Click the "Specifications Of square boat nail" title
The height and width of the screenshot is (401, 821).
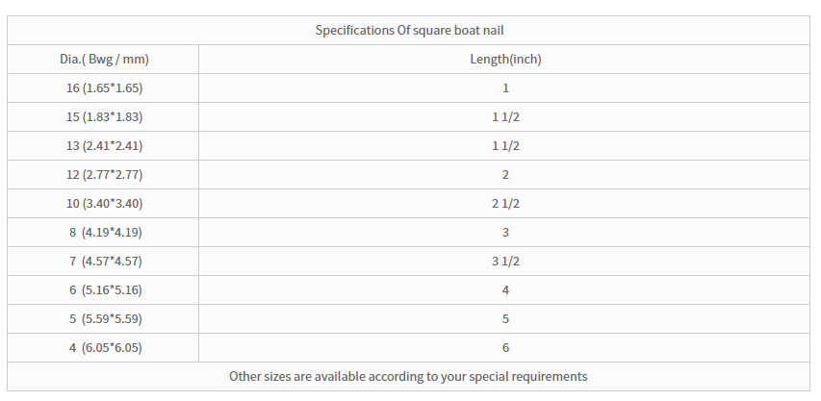[x=408, y=31]
